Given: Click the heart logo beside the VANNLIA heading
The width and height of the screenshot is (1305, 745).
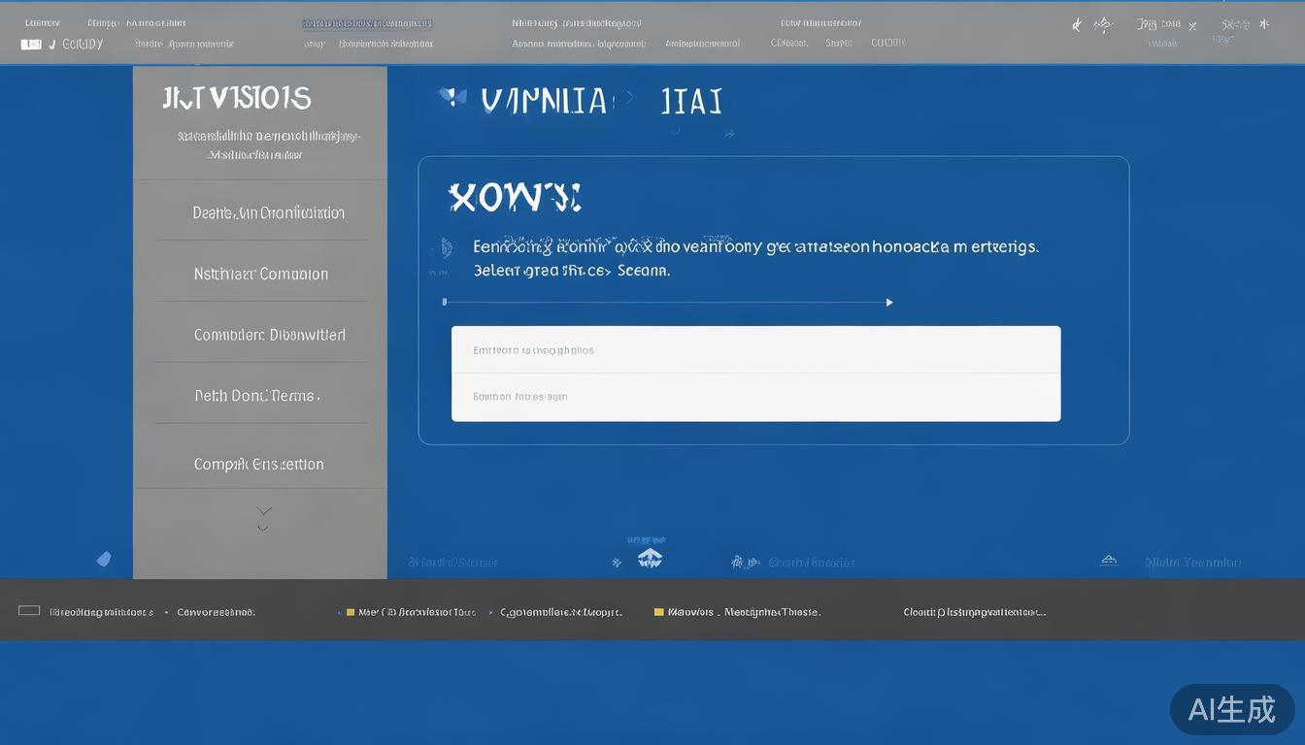Looking at the screenshot, I should pos(448,96).
